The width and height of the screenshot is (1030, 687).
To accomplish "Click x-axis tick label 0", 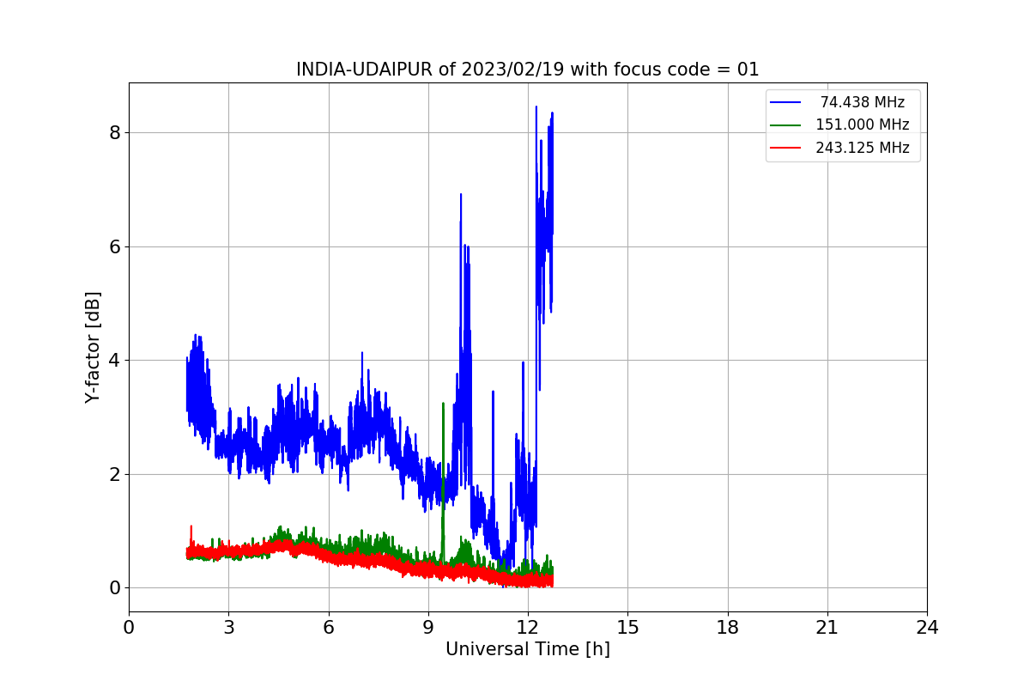I will [129, 628].
